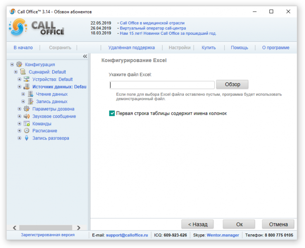This screenshot has height=248, width=305.
Task: Expand the Источник данных node
Action: click(x=19, y=87)
